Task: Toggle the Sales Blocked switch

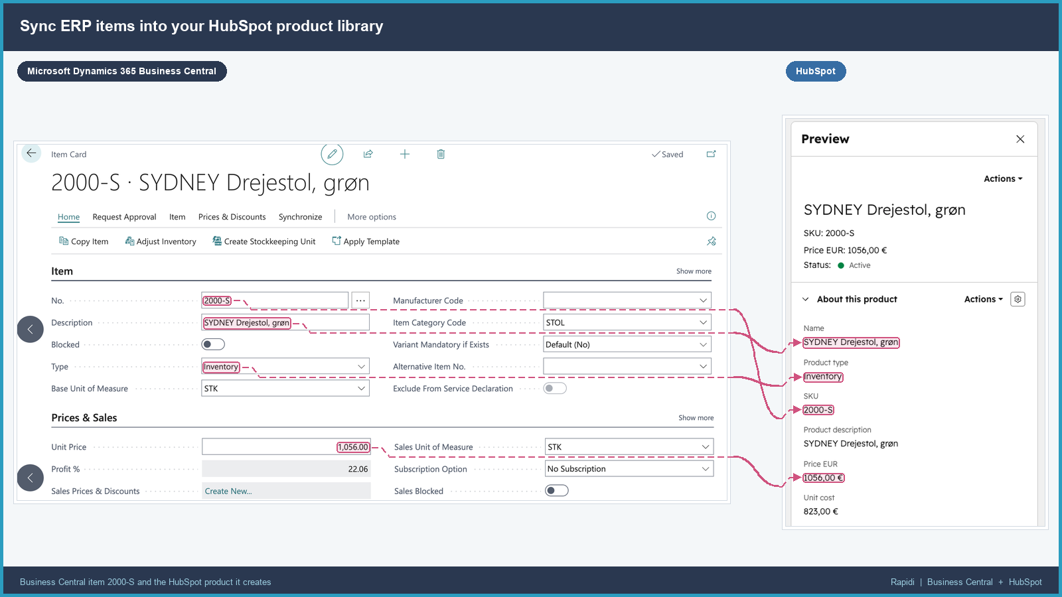Action: coord(556,491)
